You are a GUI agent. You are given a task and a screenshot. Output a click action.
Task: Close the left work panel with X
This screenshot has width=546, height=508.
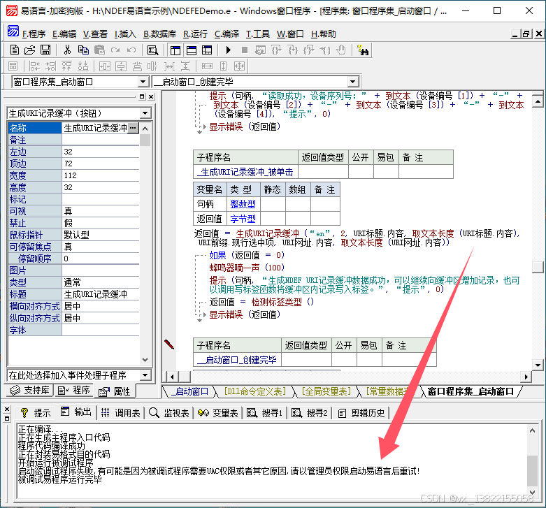pos(151,96)
